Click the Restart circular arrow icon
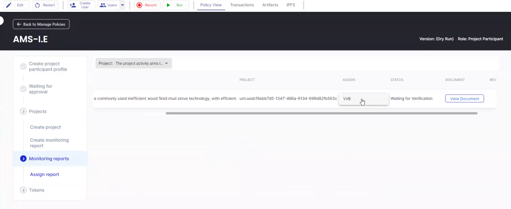 click(37, 5)
